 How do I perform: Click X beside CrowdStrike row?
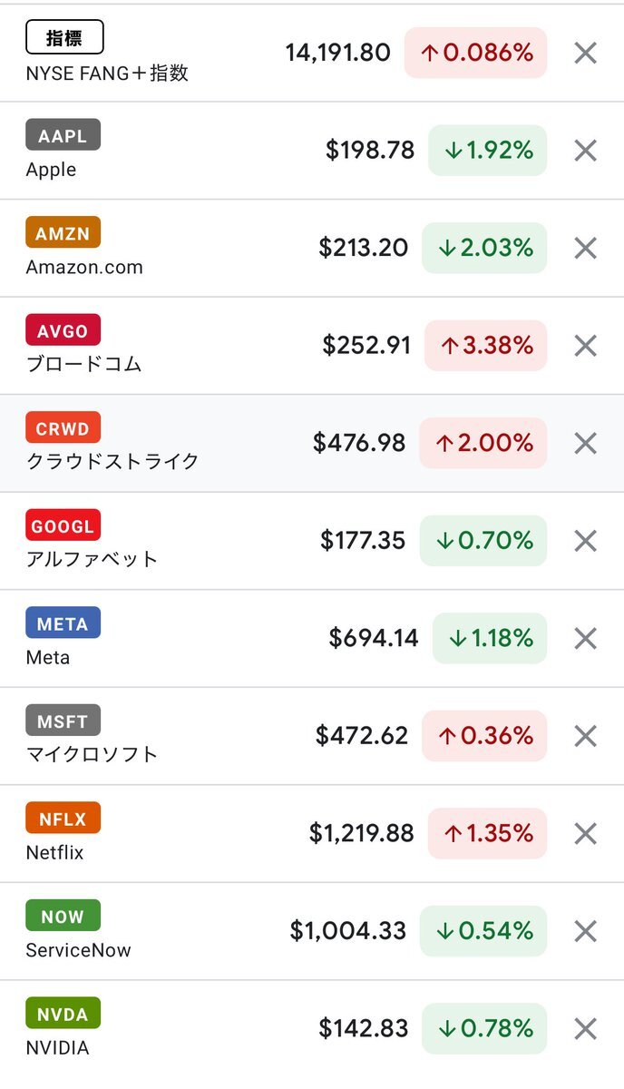coord(586,443)
